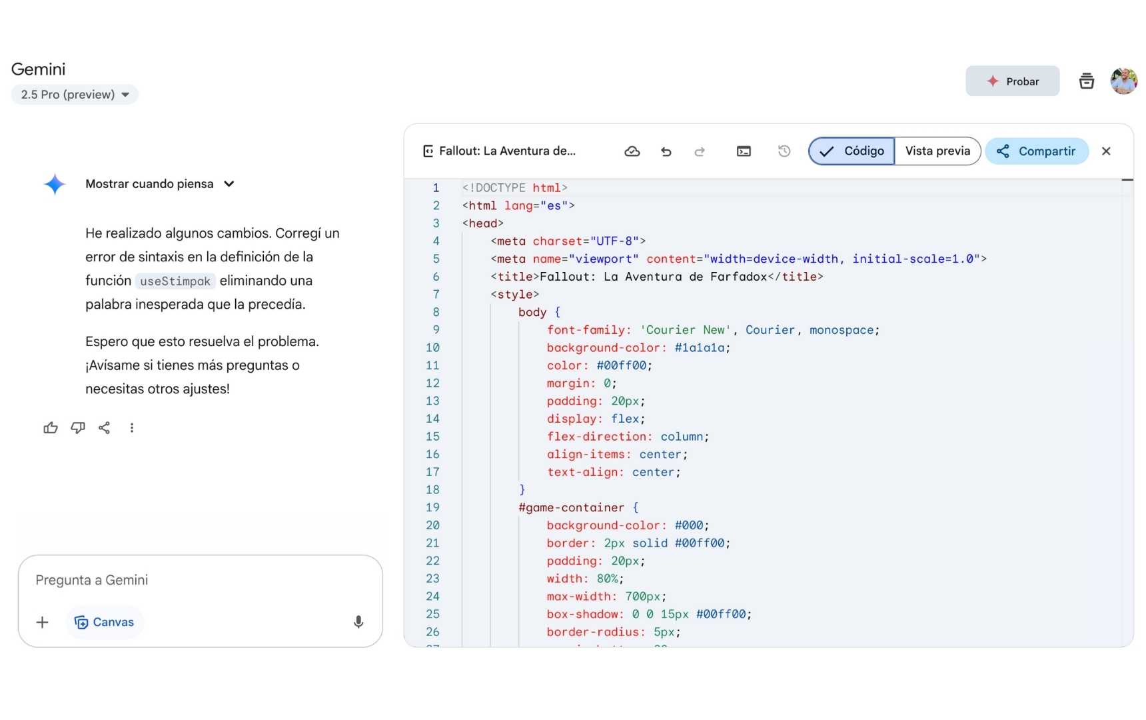Open the user profile avatar
The width and height of the screenshot is (1146, 720).
[x=1123, y=81]
